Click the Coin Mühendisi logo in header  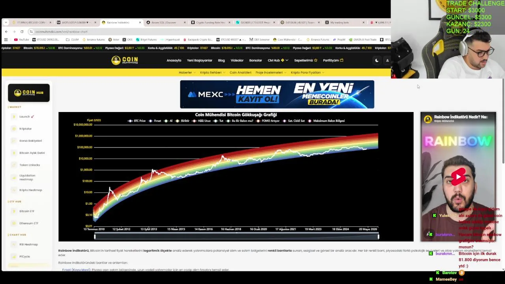pyautogui.click(x=125, y=60)
